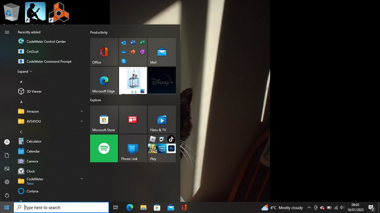The height and width of the screenshot is (213, 380).
Task: Open the Power options
Action: pos(7,195)
